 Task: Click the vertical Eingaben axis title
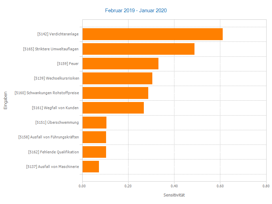click(x=5, y=100)
